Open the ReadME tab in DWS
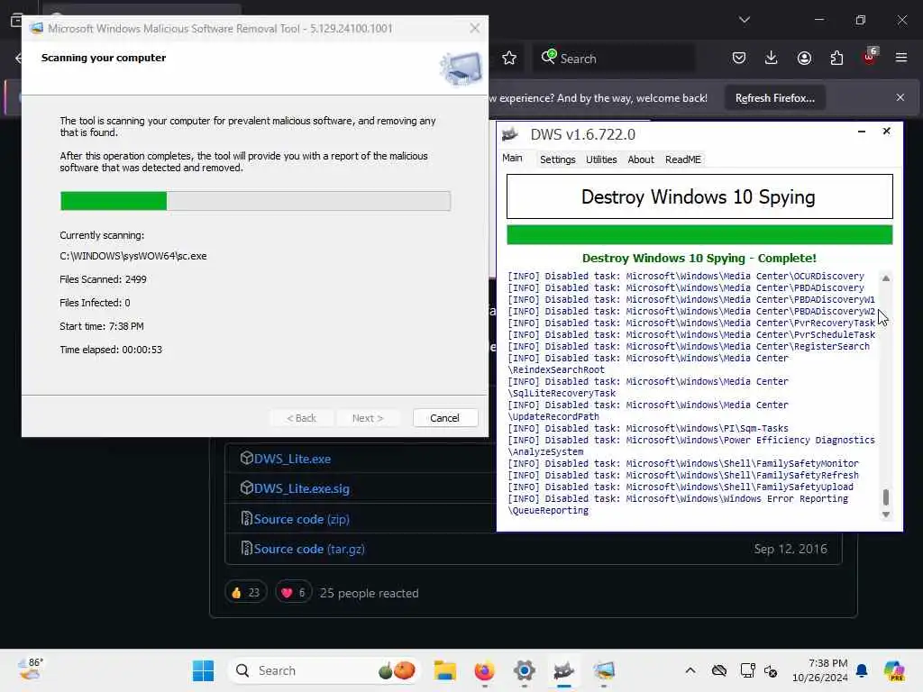This screenshot has height=692, width=923. point(683,159)
